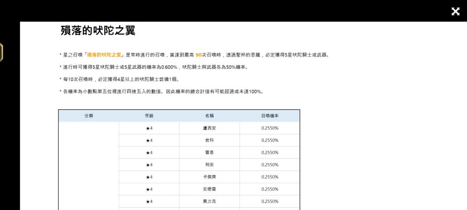Click the ★4 star in 卡佩齊 row
This screenshot has width=467, height=210.
click(x=149, y=177)
